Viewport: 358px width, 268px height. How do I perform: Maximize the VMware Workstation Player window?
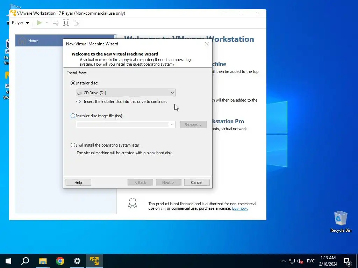coord(241,13)
